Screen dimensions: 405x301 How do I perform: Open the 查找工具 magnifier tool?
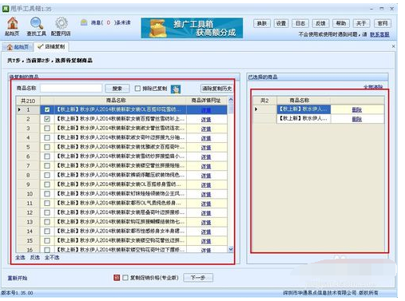point(36,26)
